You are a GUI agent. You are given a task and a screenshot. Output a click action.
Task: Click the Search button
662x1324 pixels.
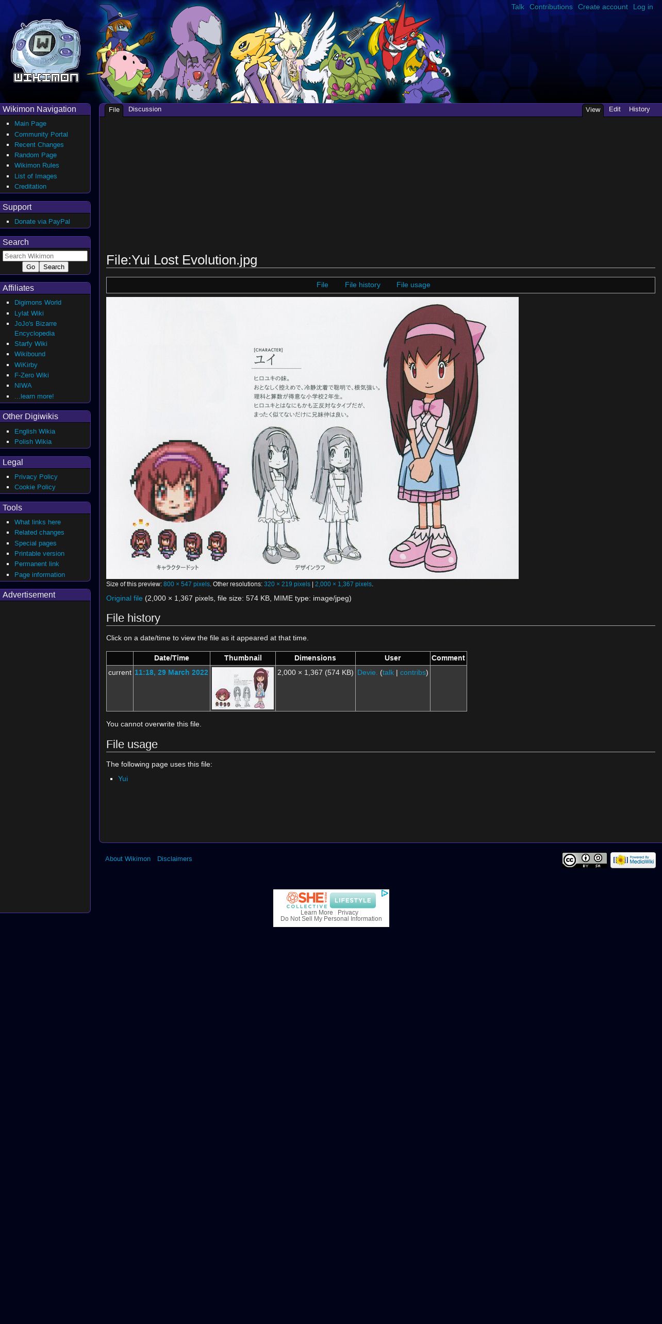54,267
